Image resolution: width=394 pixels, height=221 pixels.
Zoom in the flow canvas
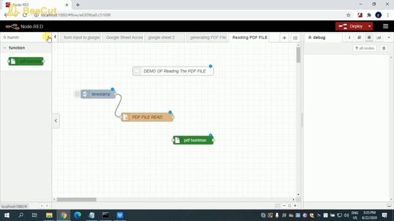295,206
